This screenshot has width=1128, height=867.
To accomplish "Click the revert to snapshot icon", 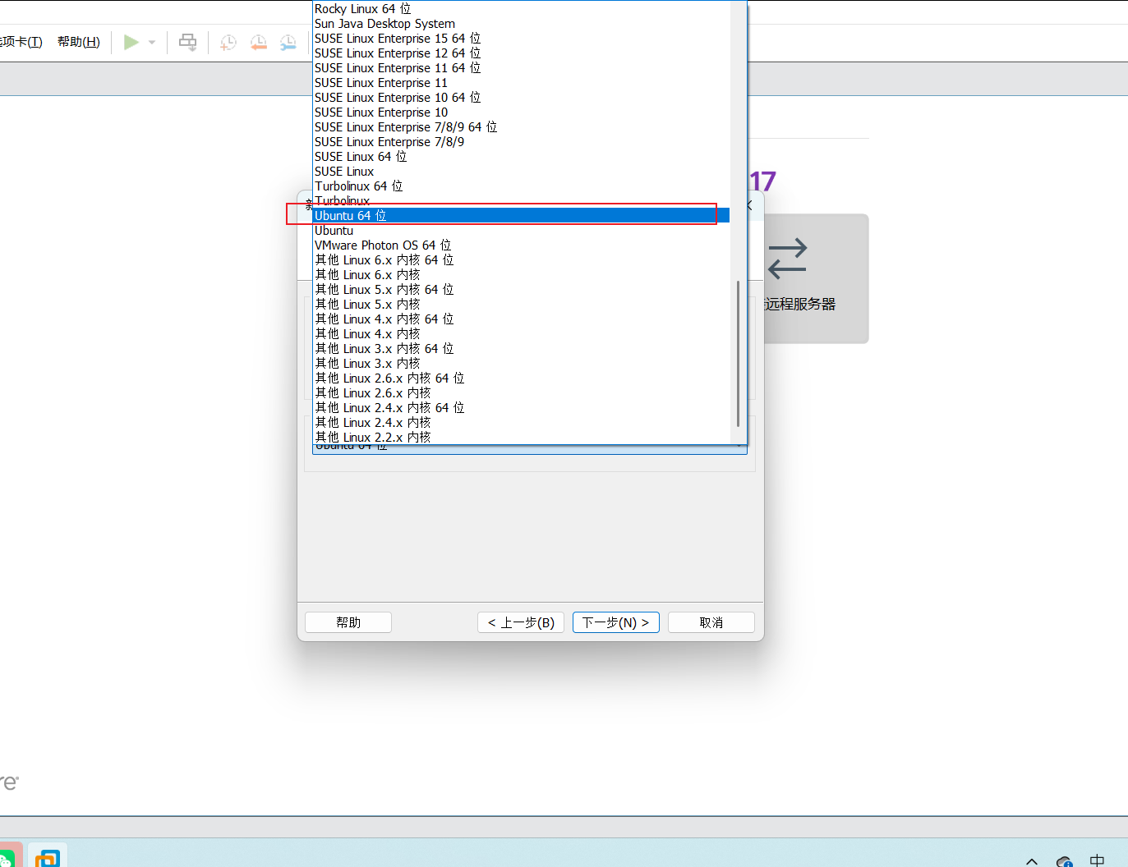I will click(x=259, y=43).
